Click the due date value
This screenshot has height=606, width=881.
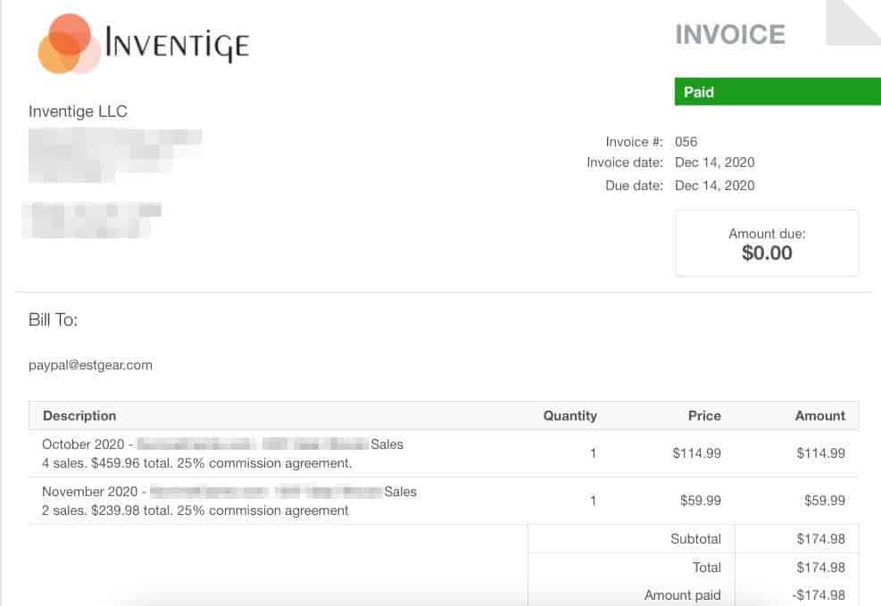[715, 186]
